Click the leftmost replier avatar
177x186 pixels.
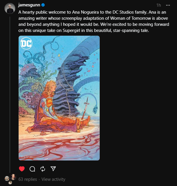tap(7, 178)
